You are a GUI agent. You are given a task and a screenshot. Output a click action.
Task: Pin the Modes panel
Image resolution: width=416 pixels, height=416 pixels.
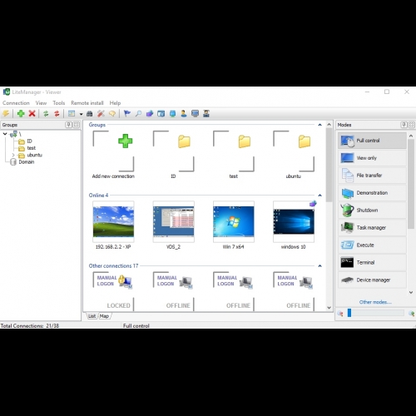(404, 125)
